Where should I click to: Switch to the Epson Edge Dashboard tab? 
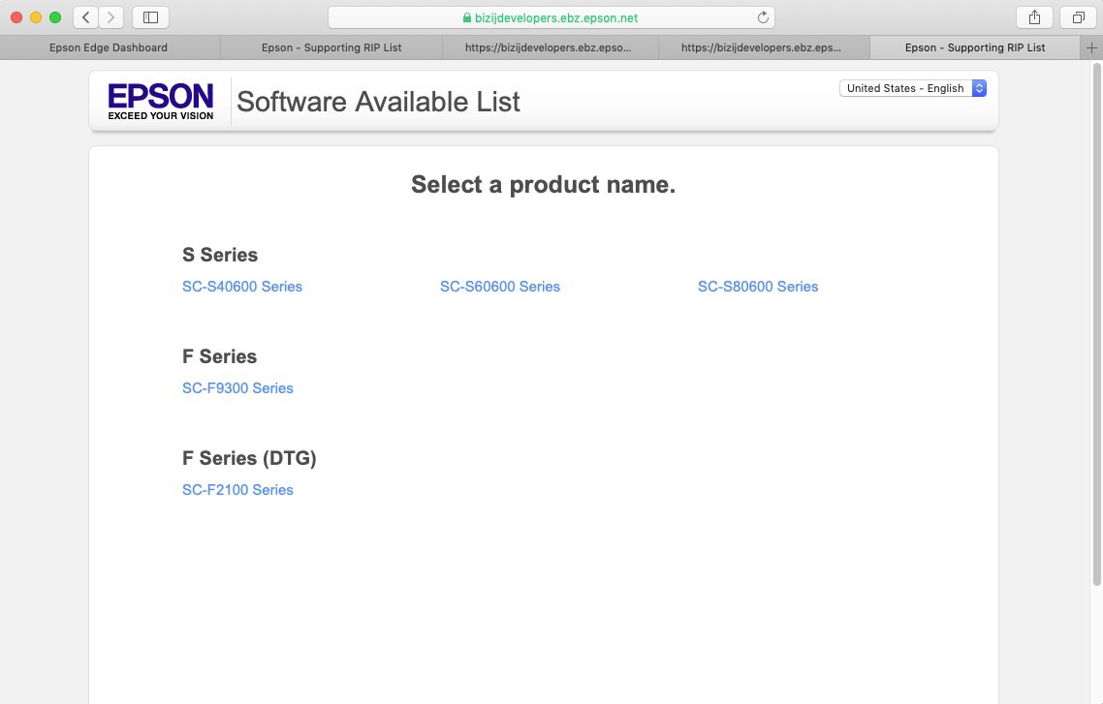[109, 47]
